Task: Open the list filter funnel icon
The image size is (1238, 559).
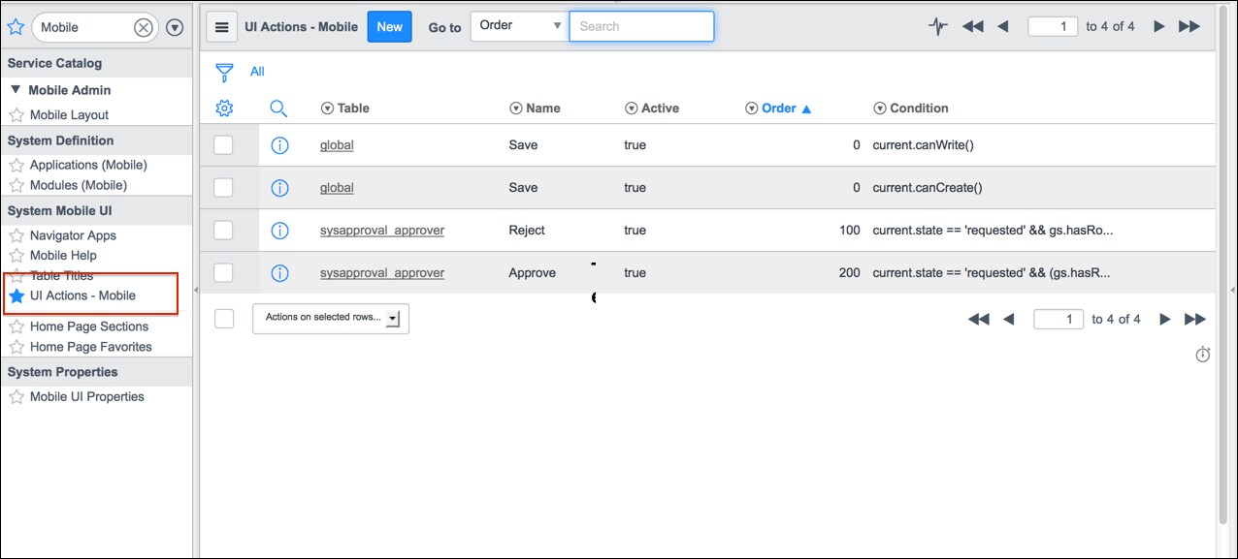Action: click(224, 71)
